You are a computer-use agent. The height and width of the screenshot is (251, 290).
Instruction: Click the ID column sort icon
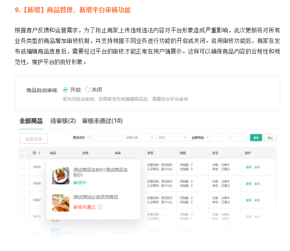(x=39, y=153)
